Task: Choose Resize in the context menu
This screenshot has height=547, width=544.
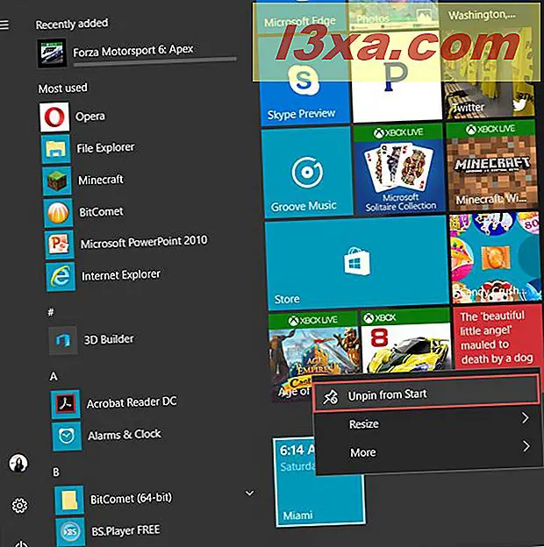Action: (x=427, y=423)
